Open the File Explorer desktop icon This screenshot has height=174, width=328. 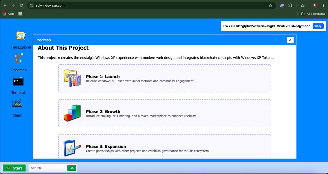click(21, 36)
